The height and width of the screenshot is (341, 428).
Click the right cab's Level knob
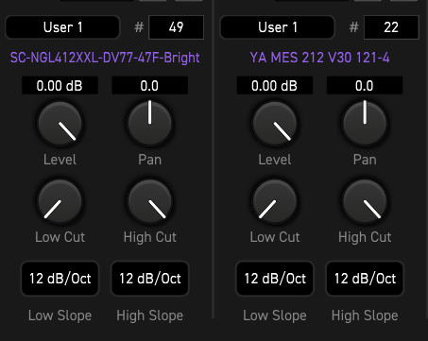pyautogui.click(x=275, y=124)
